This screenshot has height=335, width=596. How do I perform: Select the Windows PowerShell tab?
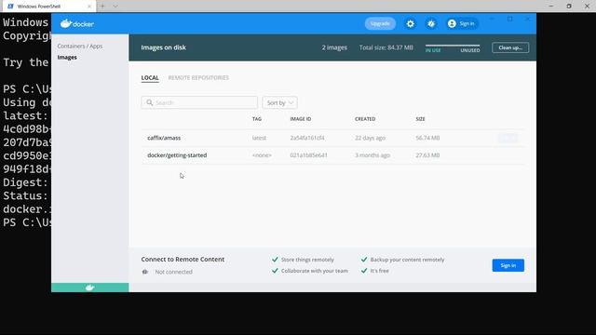(x=49, y=7)
